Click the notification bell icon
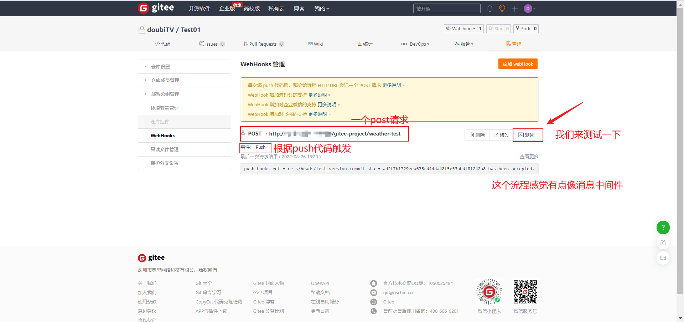Viewport: 684px width, 322px height. (490, 9)
